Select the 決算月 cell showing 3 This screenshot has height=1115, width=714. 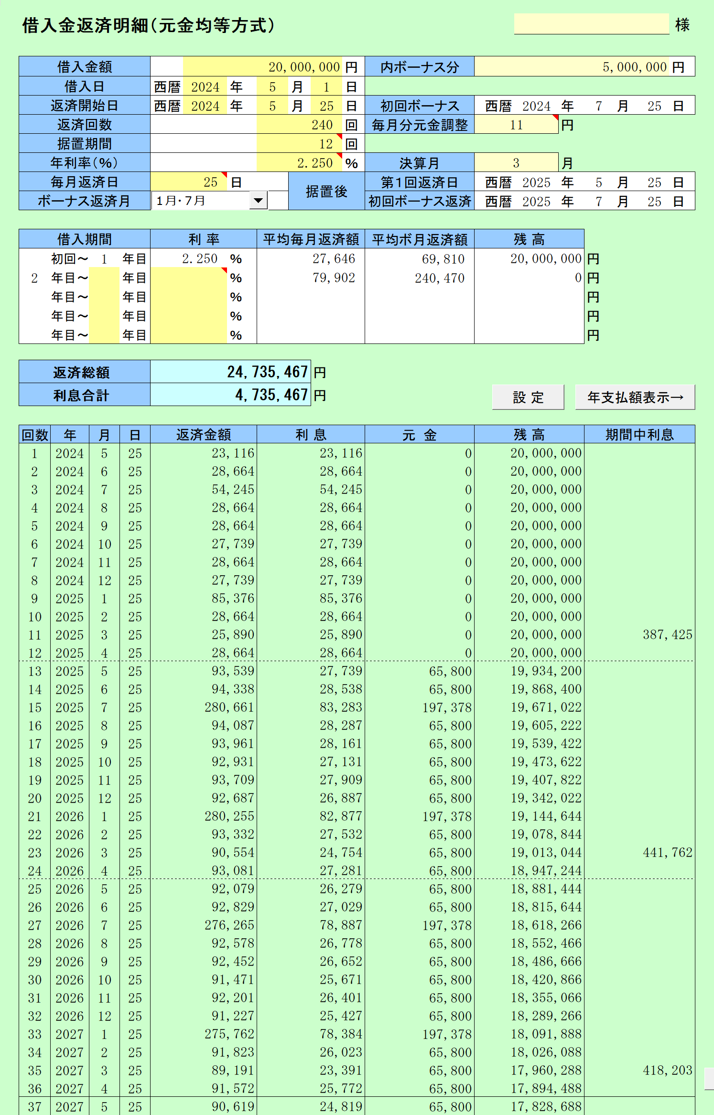tap(516, 163)
